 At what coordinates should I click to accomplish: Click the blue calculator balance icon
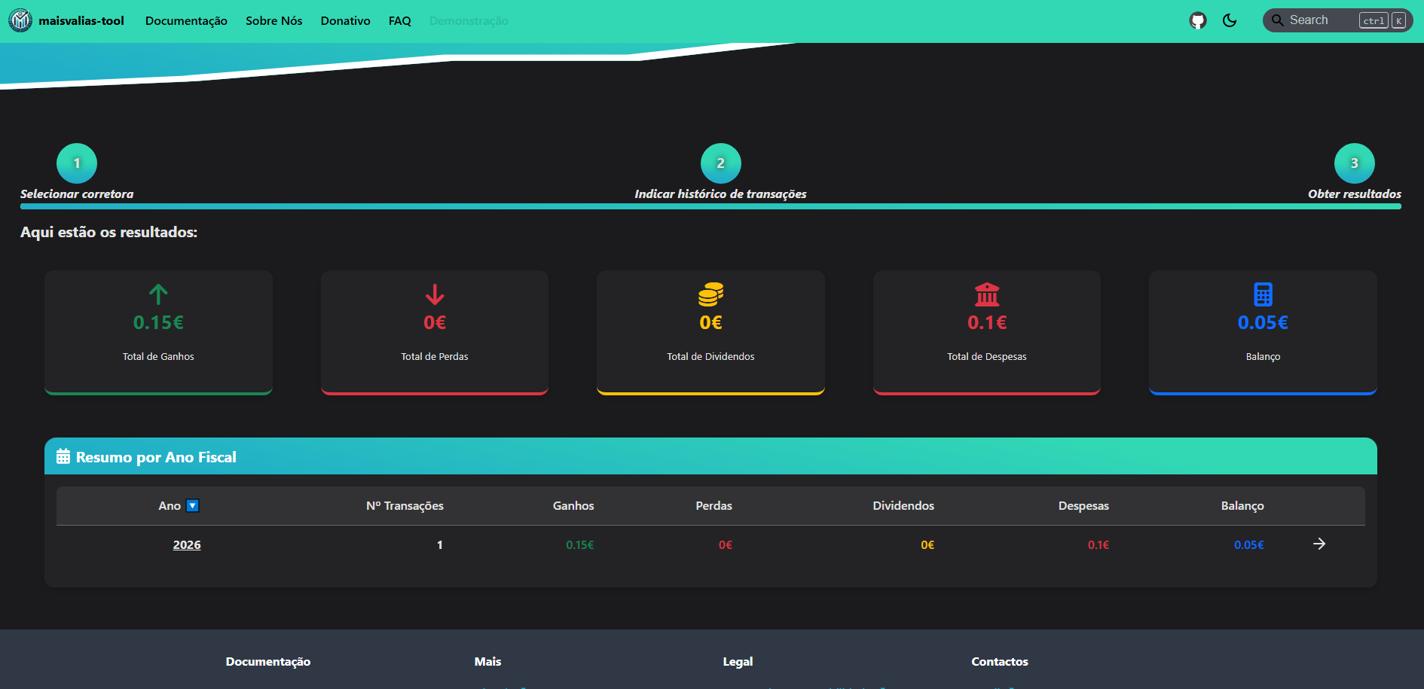[1263, 294]
